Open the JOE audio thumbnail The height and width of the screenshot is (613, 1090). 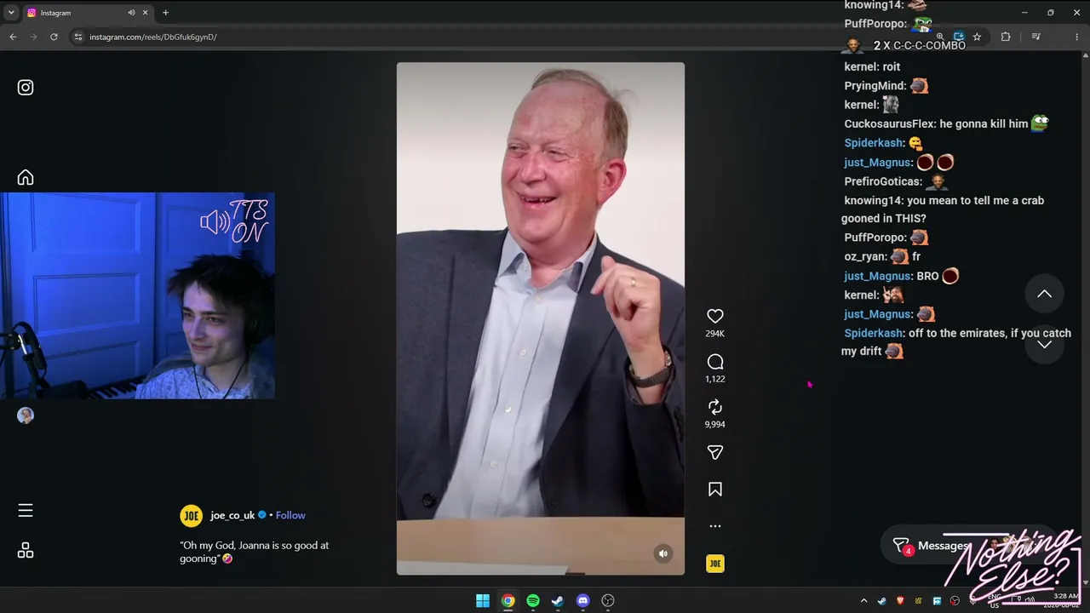(x=715, y=564)
